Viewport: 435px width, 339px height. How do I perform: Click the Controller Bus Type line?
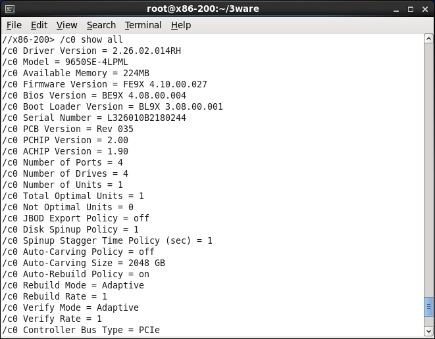(81, 330)
